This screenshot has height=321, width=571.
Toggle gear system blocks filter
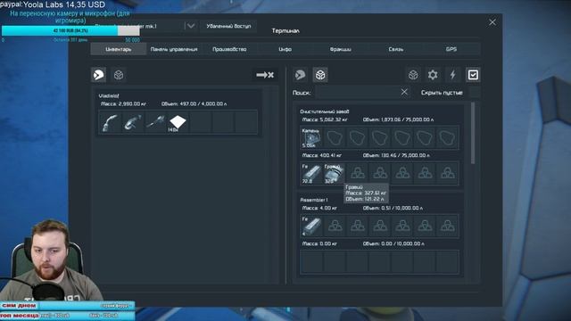433,75
